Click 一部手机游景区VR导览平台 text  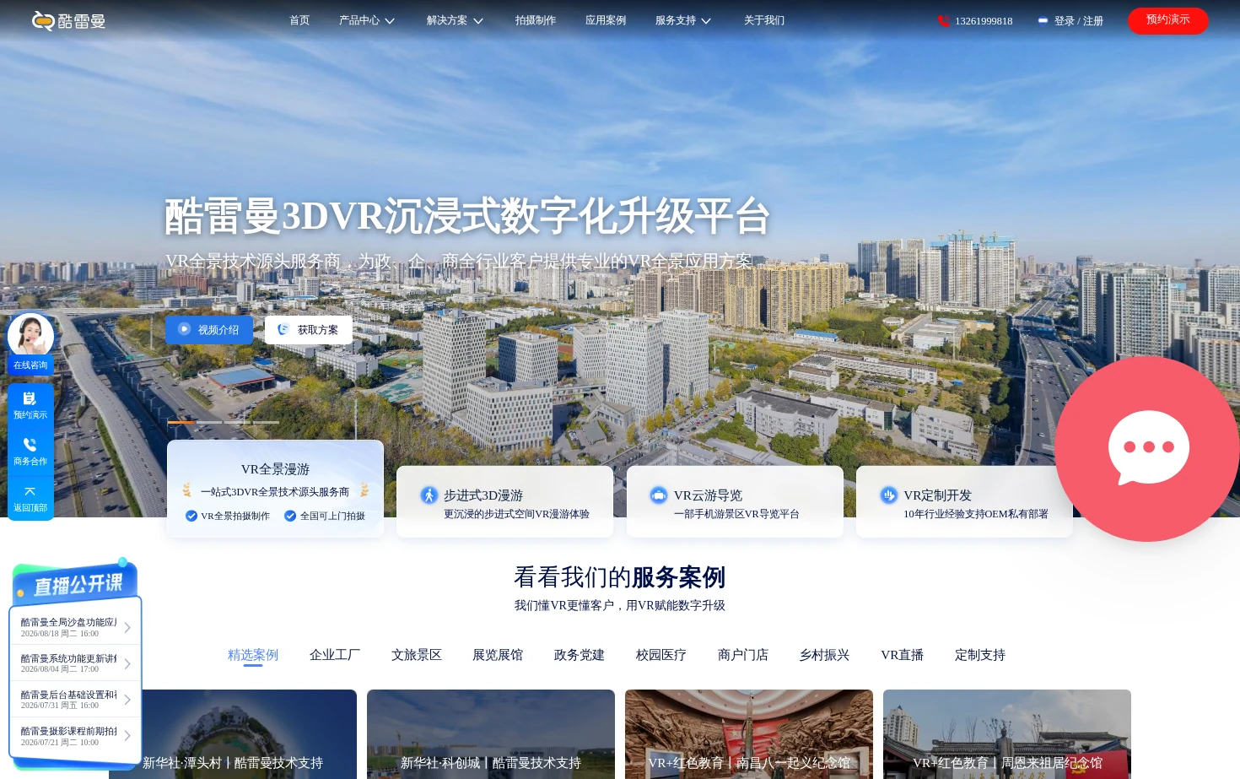736,514
